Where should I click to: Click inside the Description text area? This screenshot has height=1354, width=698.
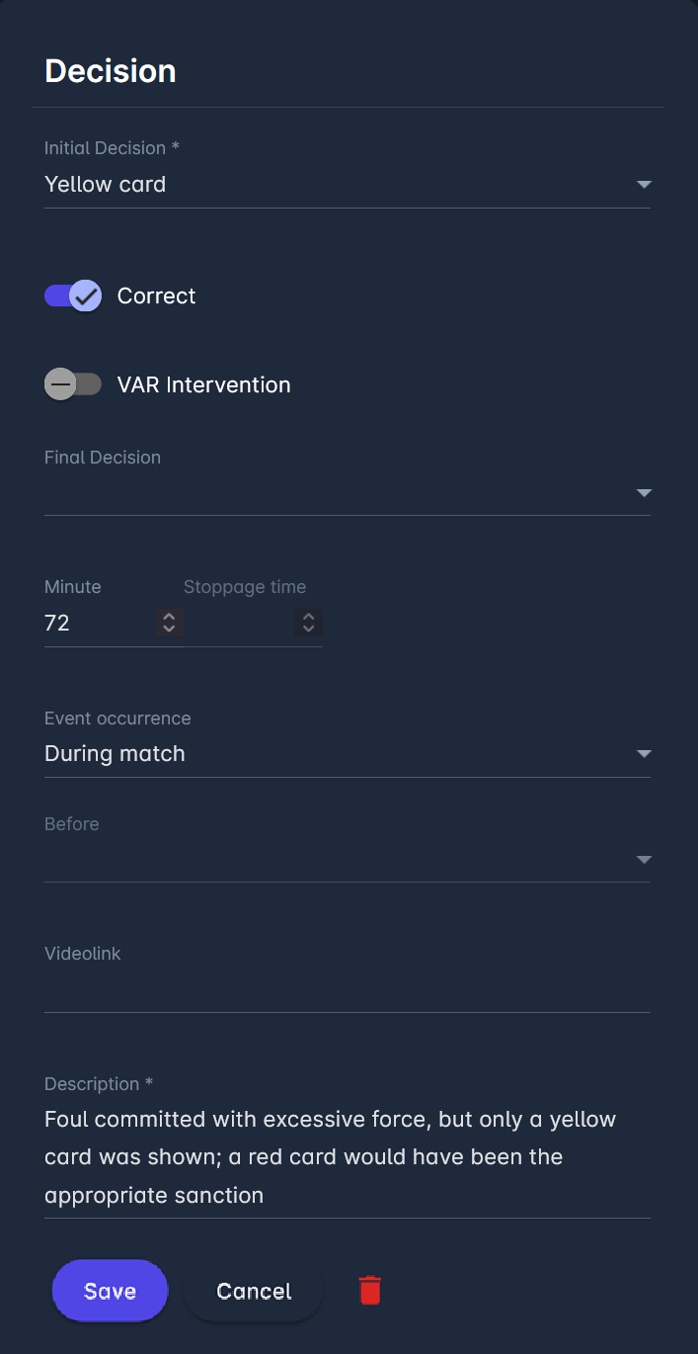coord(346,1157)
